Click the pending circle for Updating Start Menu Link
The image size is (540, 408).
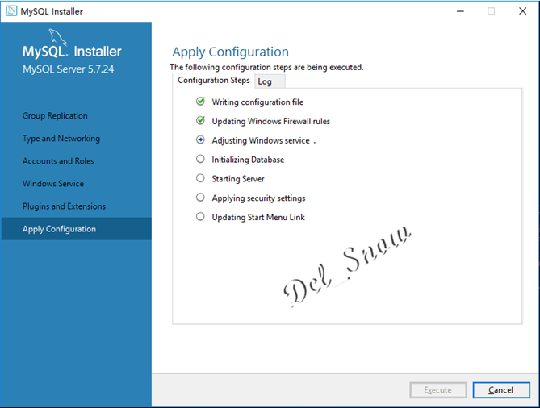(x=200, y=217)
